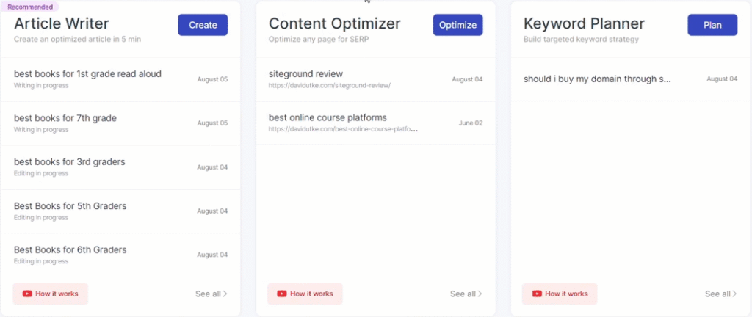Viewport: 752px width, 317px height.
Task: Click YouTube icon in Keyword Planner card
Action: pyautogui.click(x=537, y=294)
